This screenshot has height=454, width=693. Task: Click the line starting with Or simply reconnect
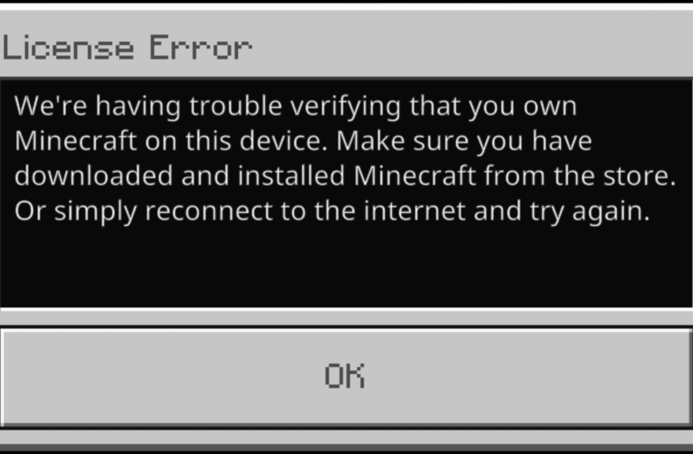tap(332, 211)
